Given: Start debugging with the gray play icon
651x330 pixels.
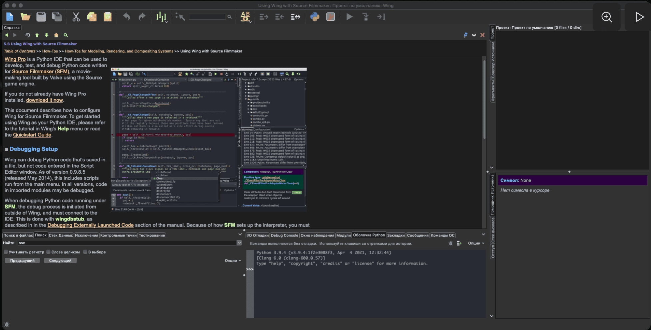Looking at the screenshot, I should pyautogui.click(x=349, y=17).
